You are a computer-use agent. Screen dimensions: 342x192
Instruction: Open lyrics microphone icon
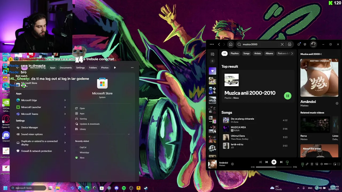[x=307, y=164]
